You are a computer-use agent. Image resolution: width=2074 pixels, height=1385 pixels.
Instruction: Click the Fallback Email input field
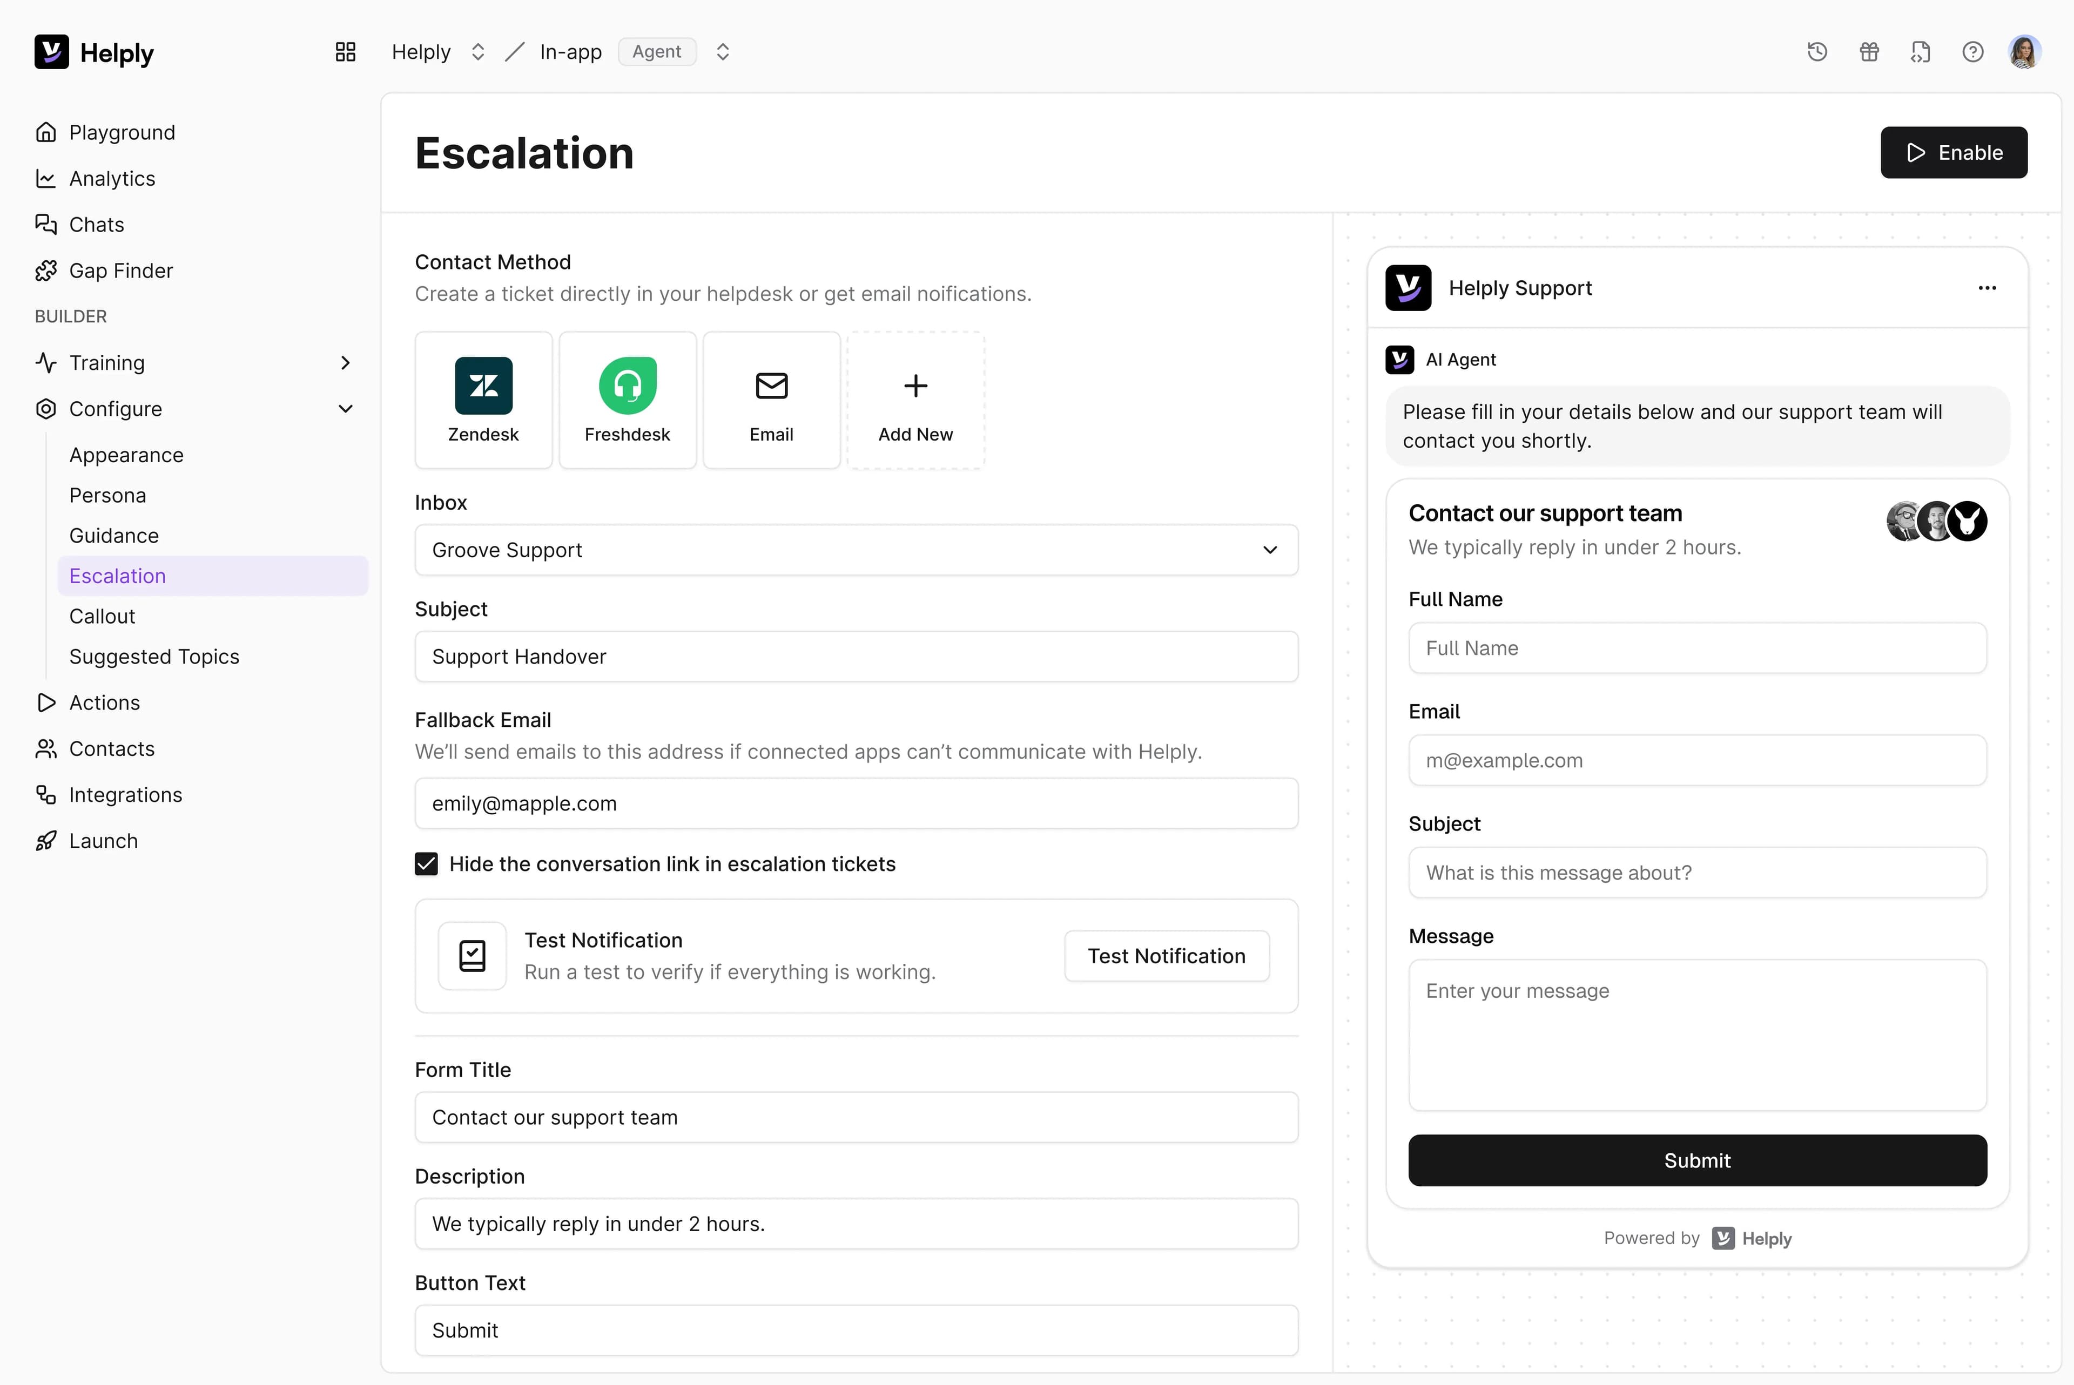855,803
